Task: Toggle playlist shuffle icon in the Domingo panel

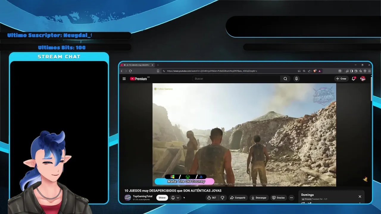Action: [310, 203]
